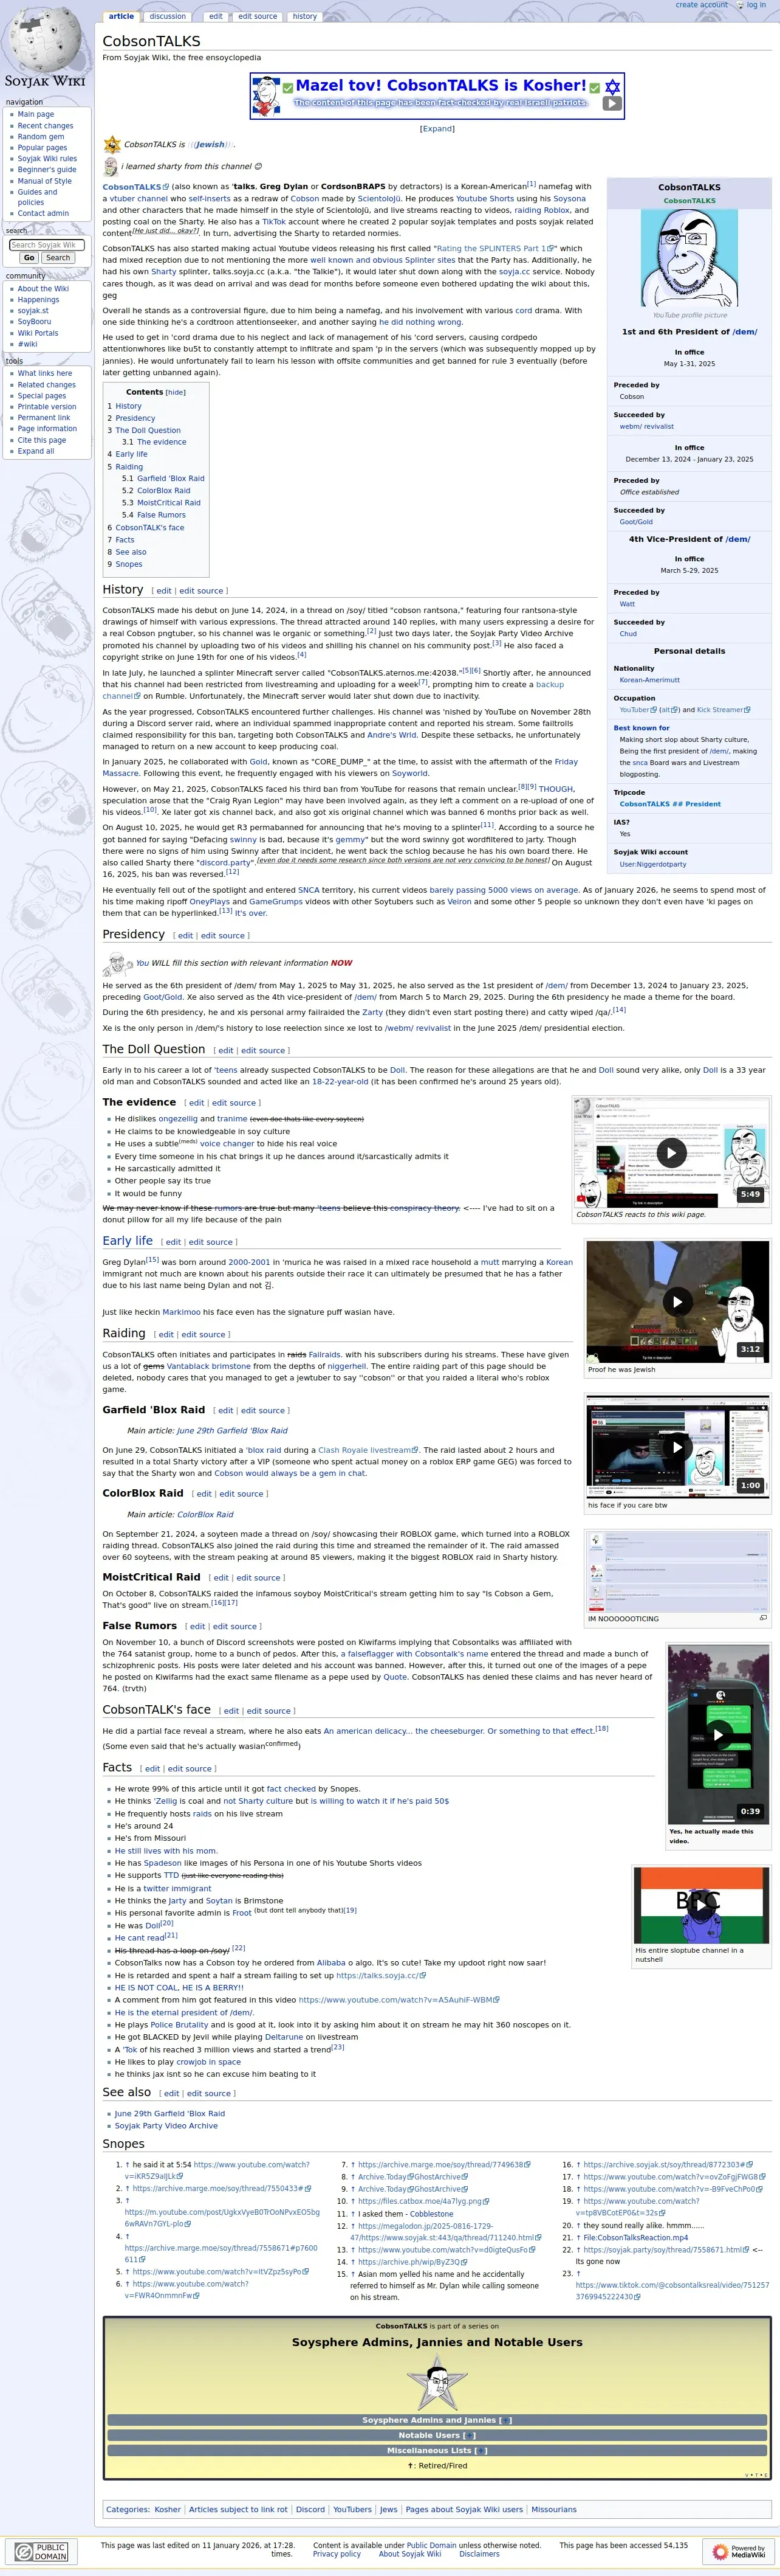Click the small character icon before 'i learned sharty'
The height and width of the screenshot is (2576, 780).
tap(111, 166)
